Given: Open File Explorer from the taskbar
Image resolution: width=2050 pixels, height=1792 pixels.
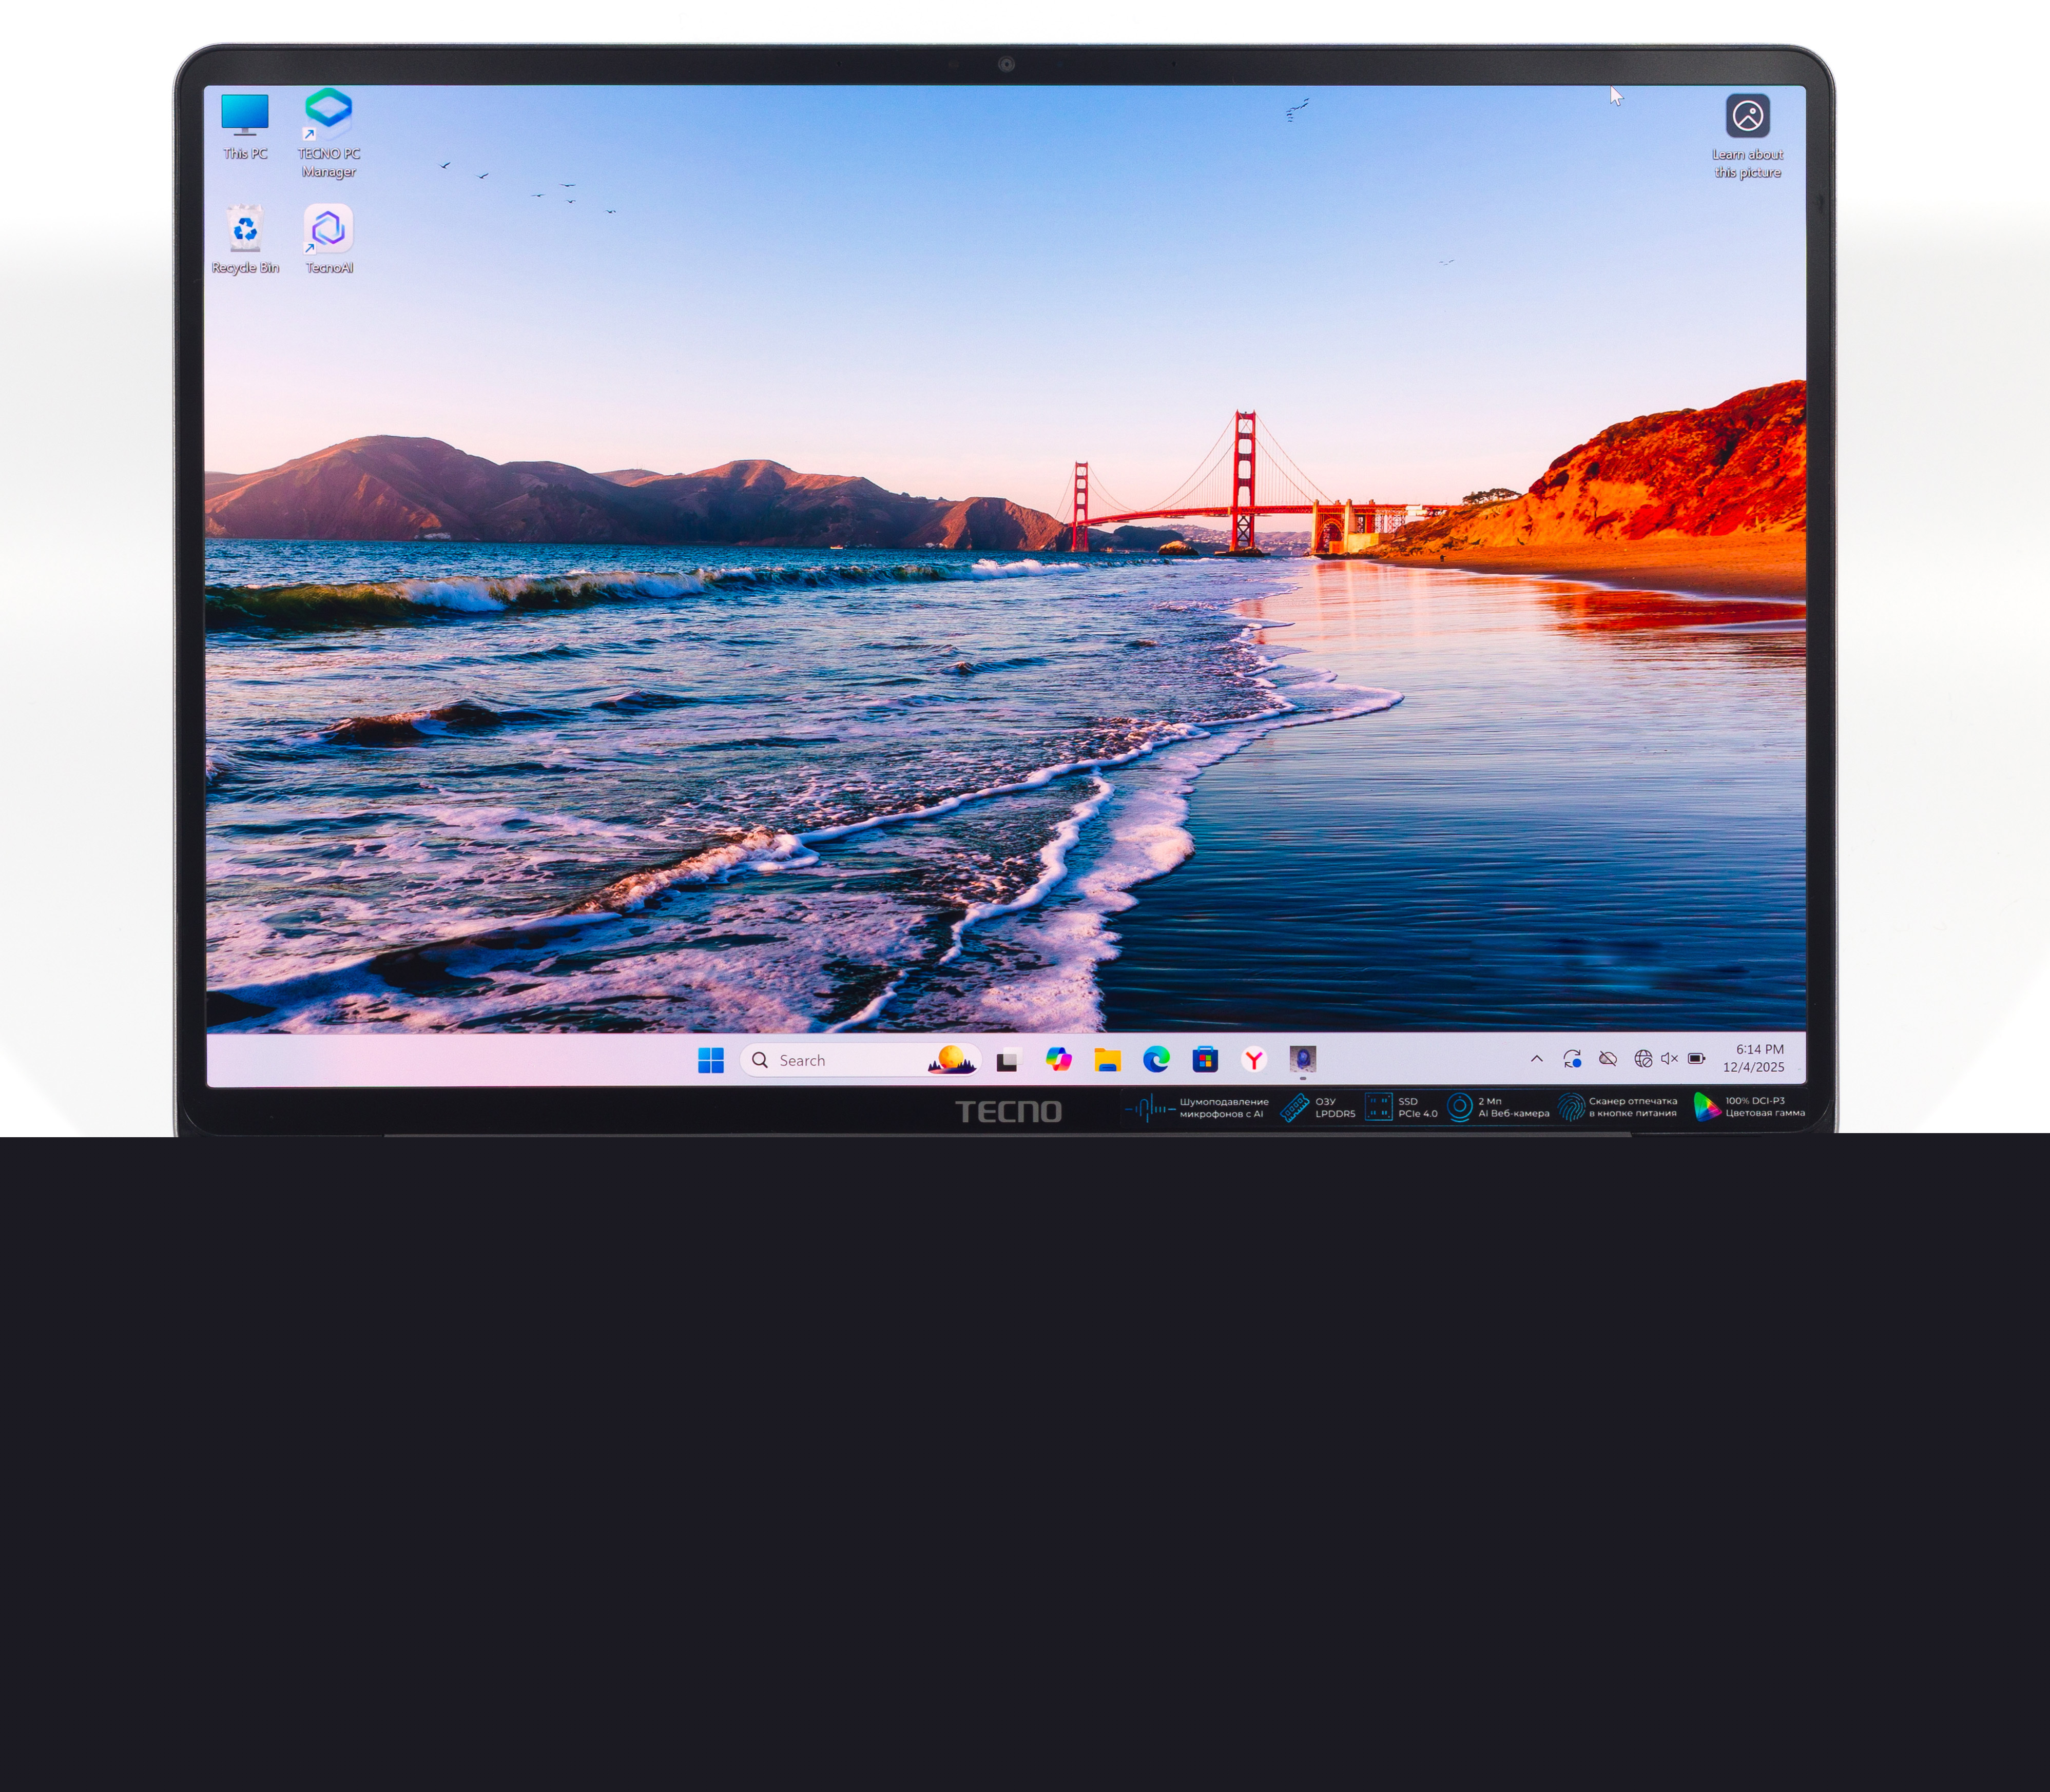Looking at the screenshot, I should pos(1107,1060).
